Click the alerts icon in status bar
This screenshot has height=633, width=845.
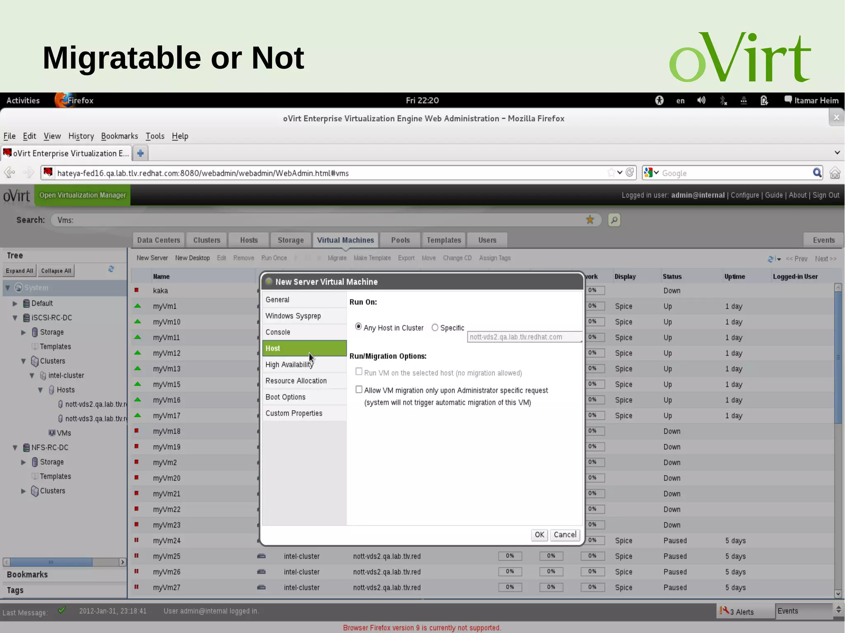[x=725, y=611]
